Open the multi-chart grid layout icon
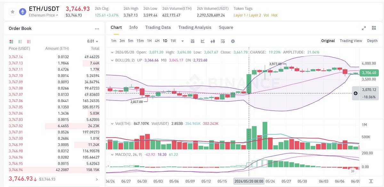 pos(374,28)
